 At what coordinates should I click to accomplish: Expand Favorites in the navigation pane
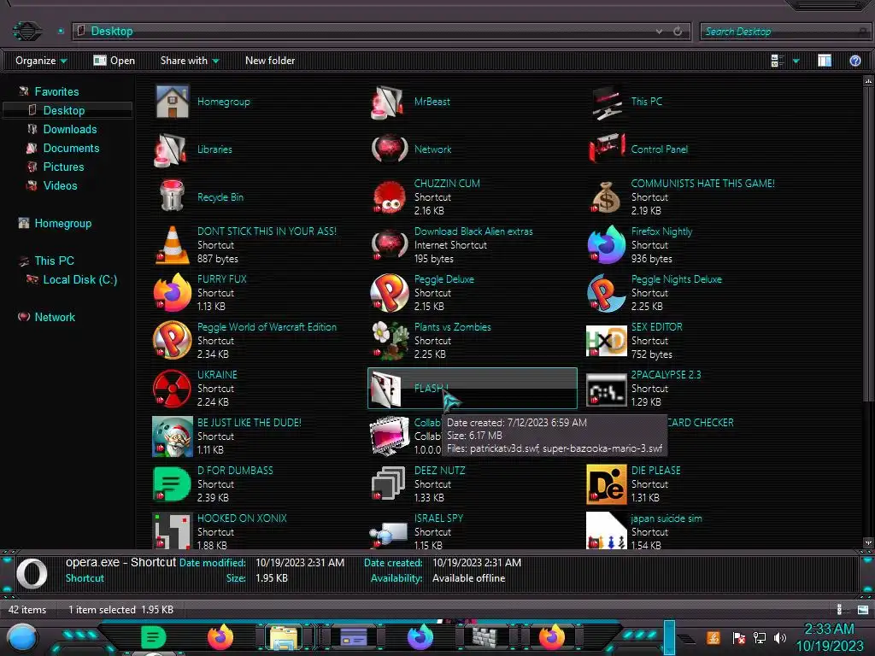click(56, 91)
